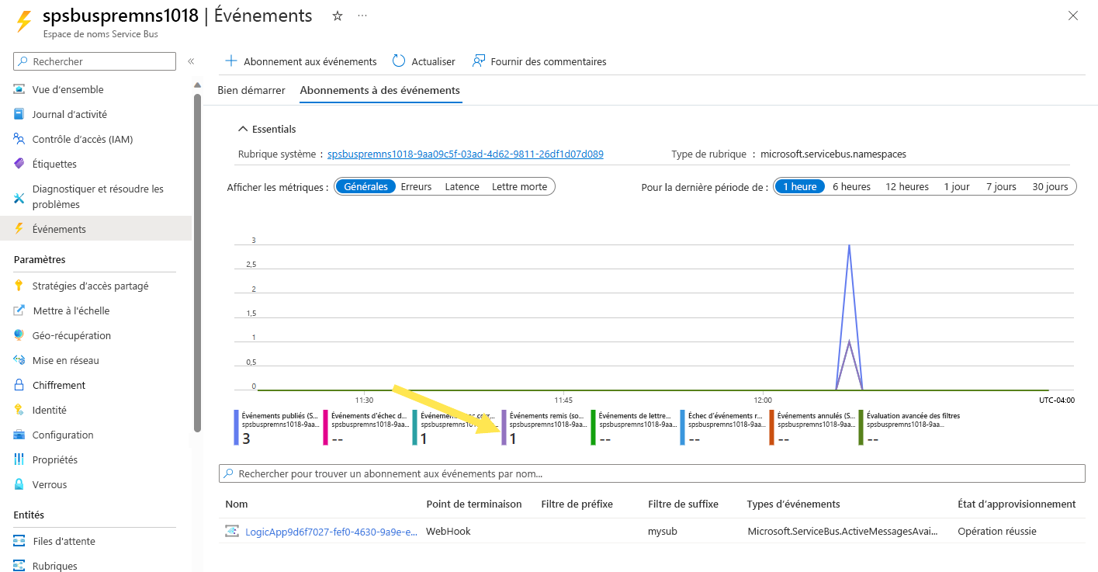Image resolution: width=1098 pixels, height=572 pixels.
Task: Favorite this page with the star icon
Action: coord(338,16)
